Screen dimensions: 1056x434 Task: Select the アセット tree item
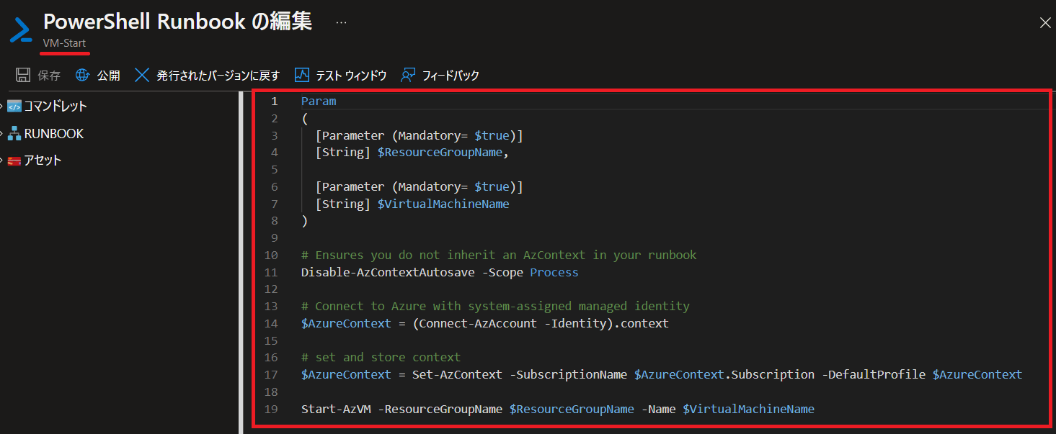tap(43, 161)
